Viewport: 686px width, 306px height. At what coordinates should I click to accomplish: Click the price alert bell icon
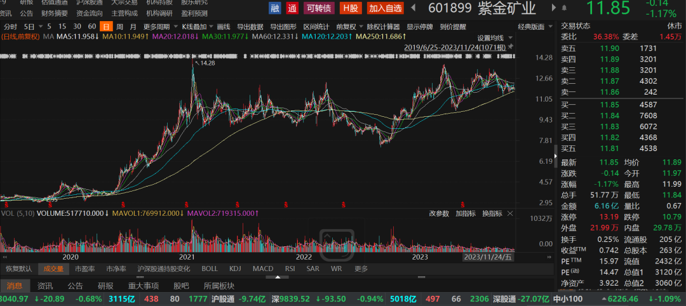[x=564, y=8]
